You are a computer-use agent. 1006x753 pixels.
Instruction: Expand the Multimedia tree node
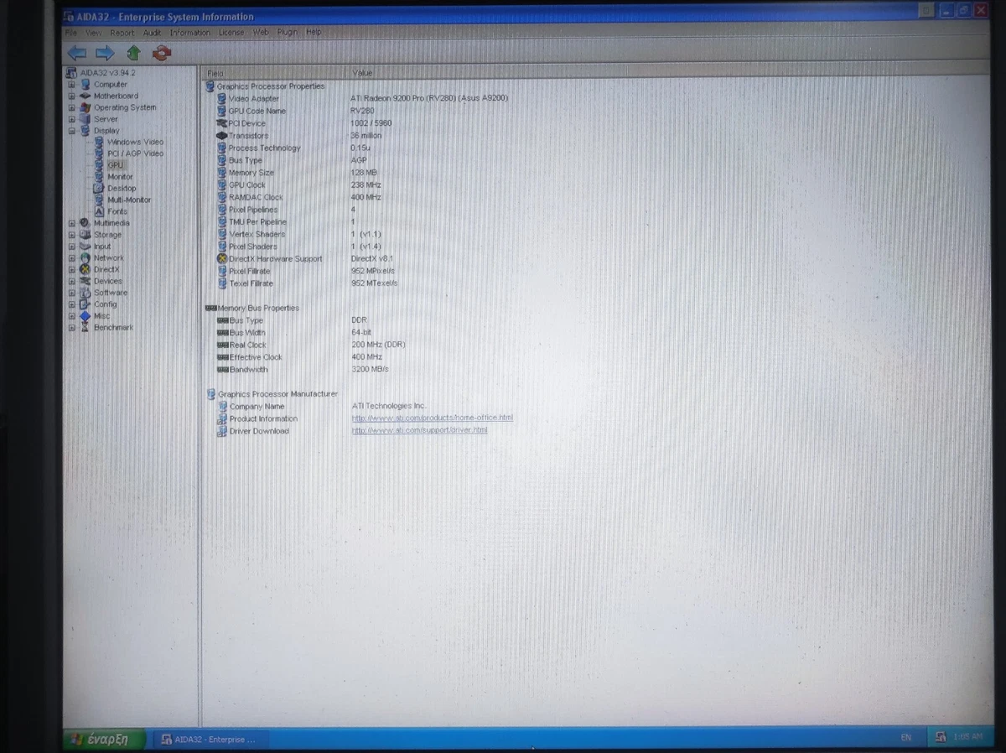coord(71,223)
